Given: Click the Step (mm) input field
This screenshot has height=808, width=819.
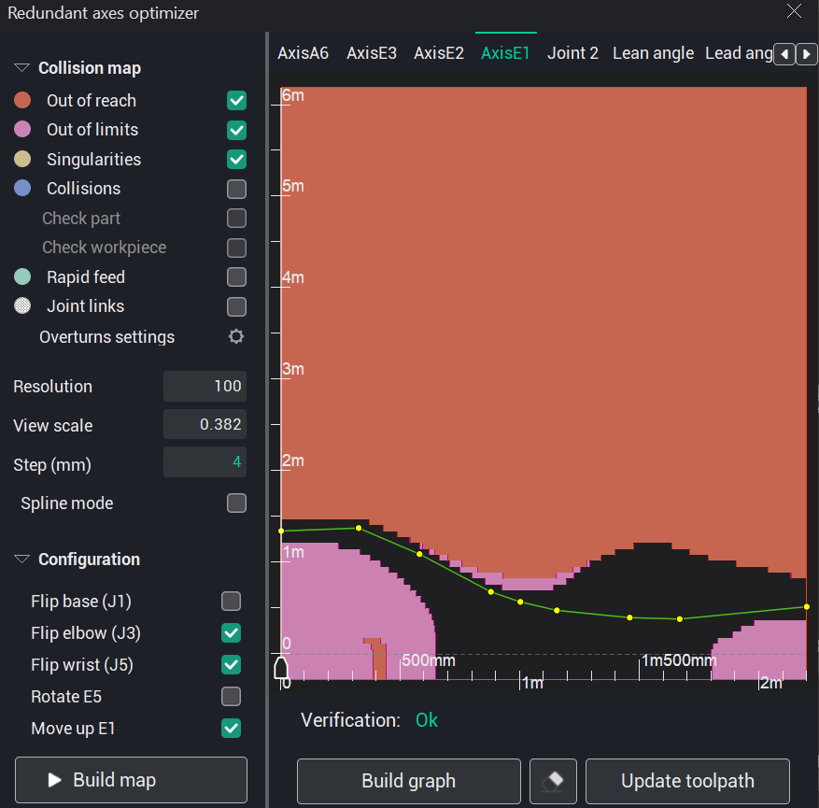Looking at the screenshot, I should tap(205, 461).
